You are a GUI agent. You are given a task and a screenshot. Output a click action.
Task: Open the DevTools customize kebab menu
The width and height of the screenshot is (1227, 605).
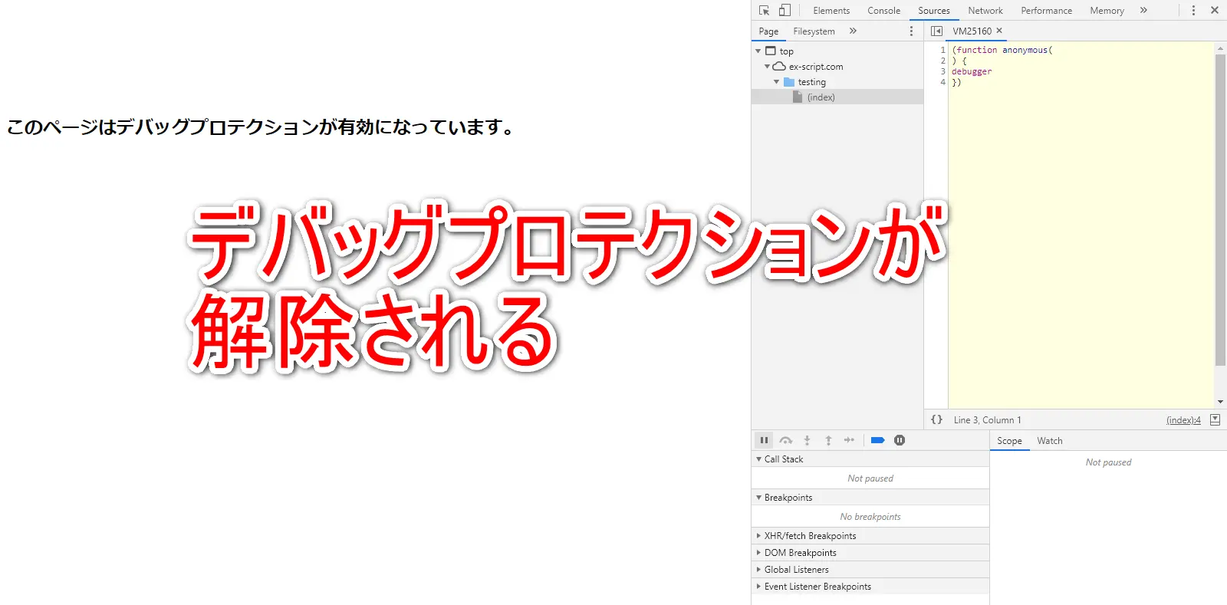click(1193, 10)
